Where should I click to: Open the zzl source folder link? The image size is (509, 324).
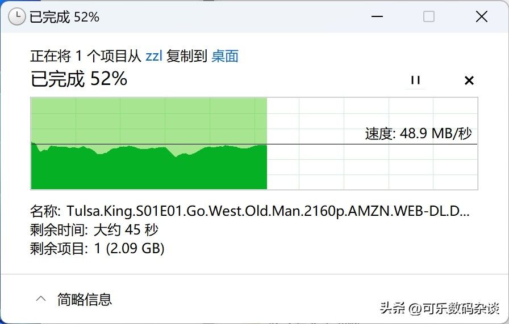point(153,56)
